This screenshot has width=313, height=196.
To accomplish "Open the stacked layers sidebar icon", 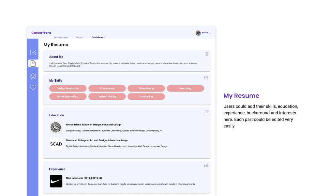I will (33, 76).
